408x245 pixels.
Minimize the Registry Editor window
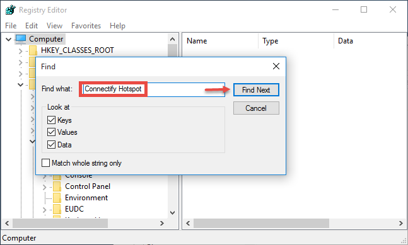335,10
